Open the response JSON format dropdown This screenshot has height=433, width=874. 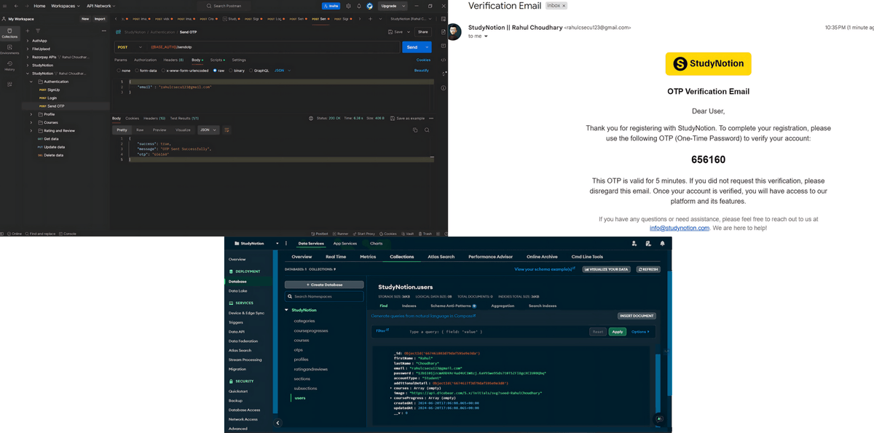click(208, 130)
